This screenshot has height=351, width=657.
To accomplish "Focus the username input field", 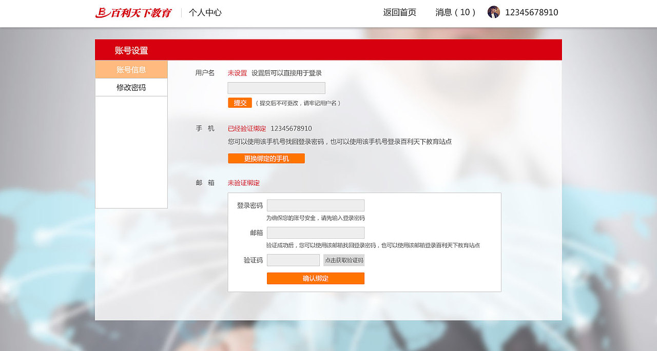I will (276, 88).
